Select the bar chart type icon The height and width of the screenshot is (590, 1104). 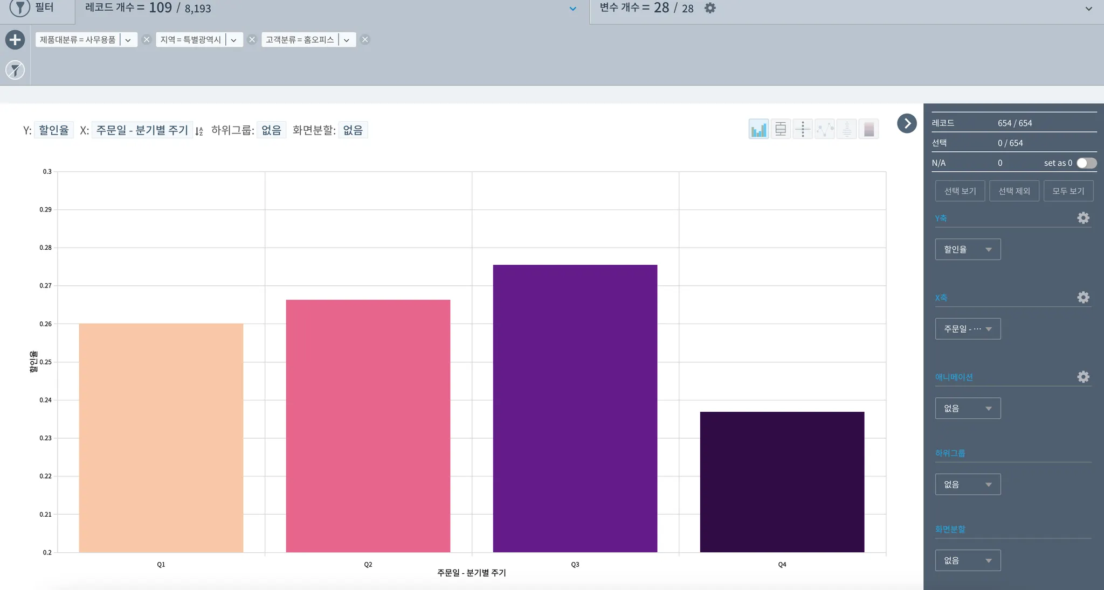pos(758,129)
